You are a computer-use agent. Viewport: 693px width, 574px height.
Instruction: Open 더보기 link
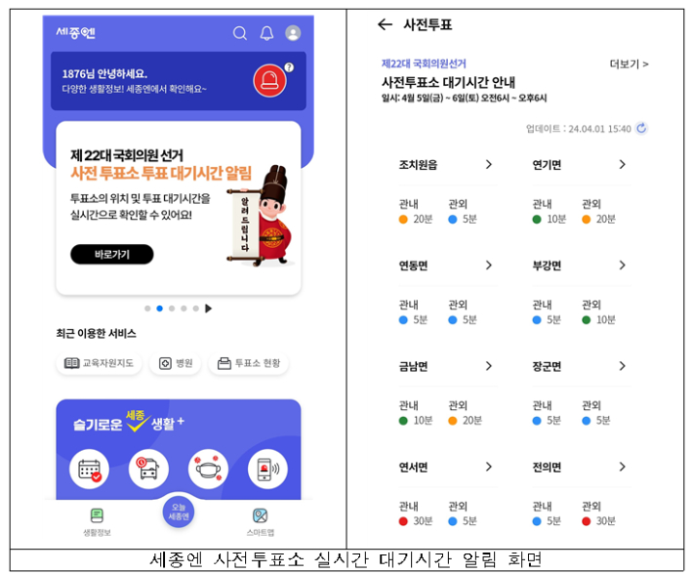click(629, 64)
